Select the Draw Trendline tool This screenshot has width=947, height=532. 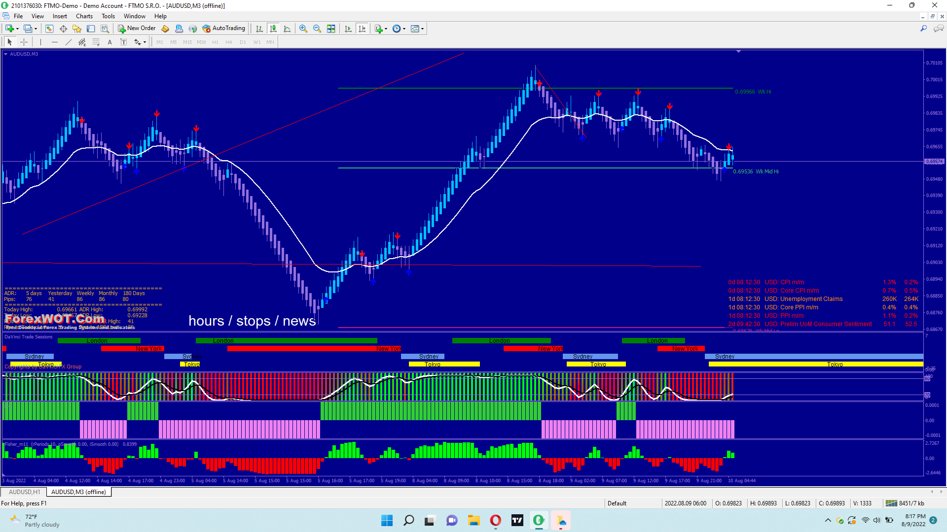(68, 42)
